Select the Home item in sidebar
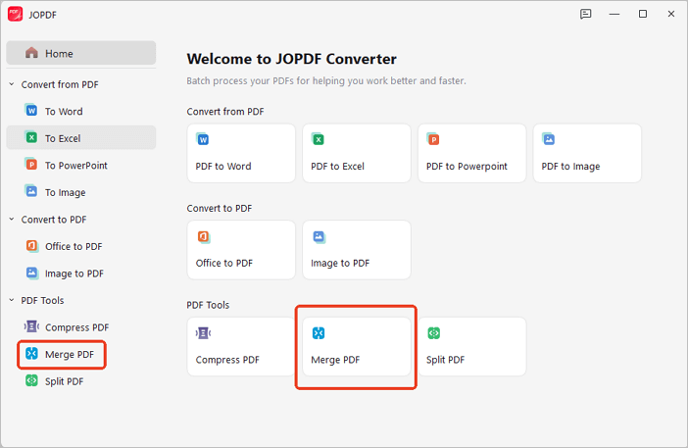The width and height of the screenshot is (688, 448). (81, 53)
